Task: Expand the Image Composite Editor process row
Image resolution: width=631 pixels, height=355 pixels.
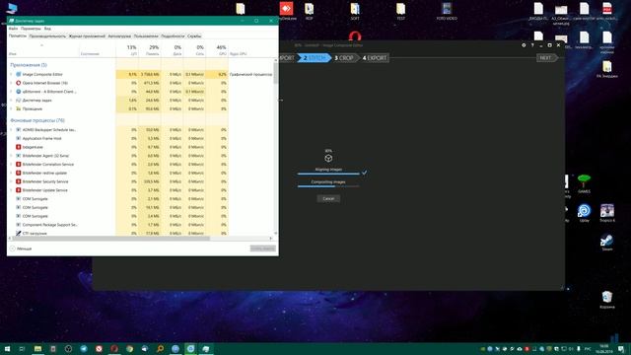Action: tap(11, 75)
